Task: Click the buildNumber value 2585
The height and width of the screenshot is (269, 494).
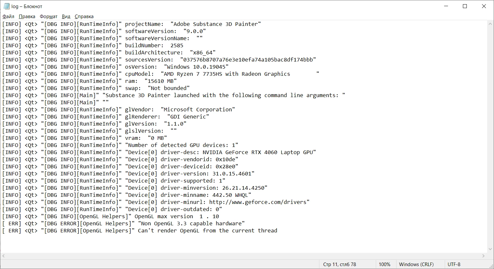Action: point(177,45)
